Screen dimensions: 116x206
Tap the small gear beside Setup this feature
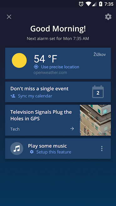(x=32, y=152)
